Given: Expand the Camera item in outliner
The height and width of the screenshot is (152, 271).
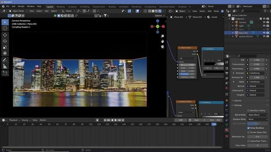Looking at the screenshot, I should (x=233, y=22).
